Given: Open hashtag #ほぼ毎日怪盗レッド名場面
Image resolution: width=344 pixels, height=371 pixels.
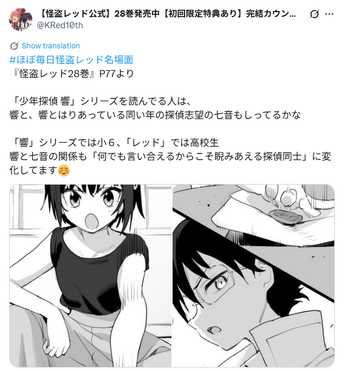Looking at the screenshot, I should tap(71, 60).
